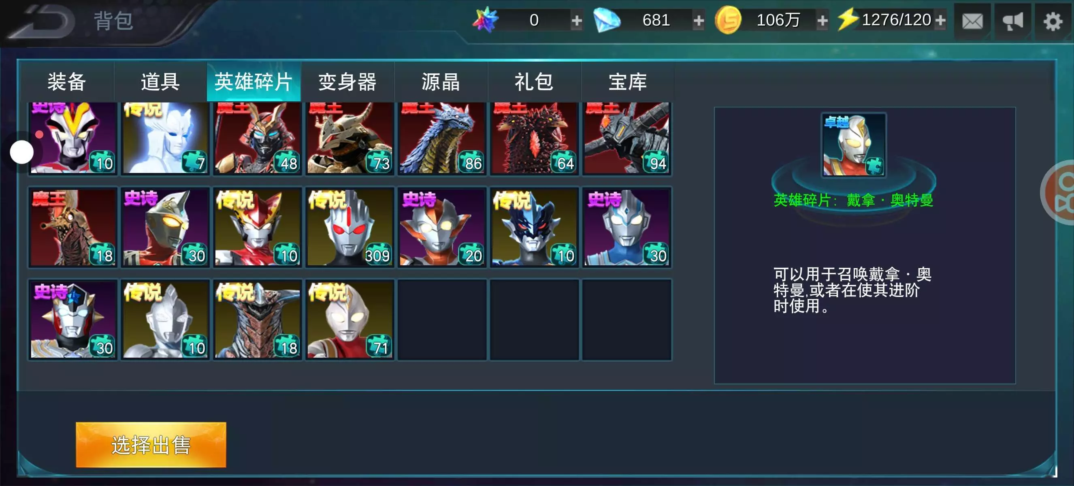Open the 源晶 tab
Image resolution: width=1074 pixels, height=486 pixels.
(441, 81)
